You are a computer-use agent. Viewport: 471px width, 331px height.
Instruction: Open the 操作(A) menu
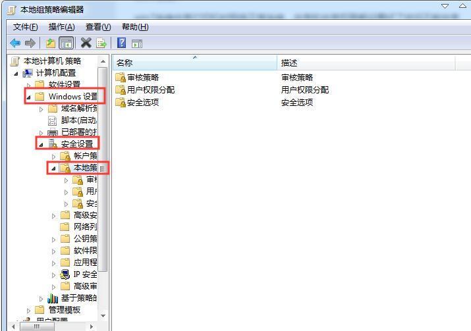click(x=61, y=27)
